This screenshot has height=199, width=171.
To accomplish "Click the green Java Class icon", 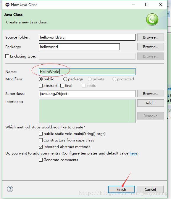I will 152,19.
